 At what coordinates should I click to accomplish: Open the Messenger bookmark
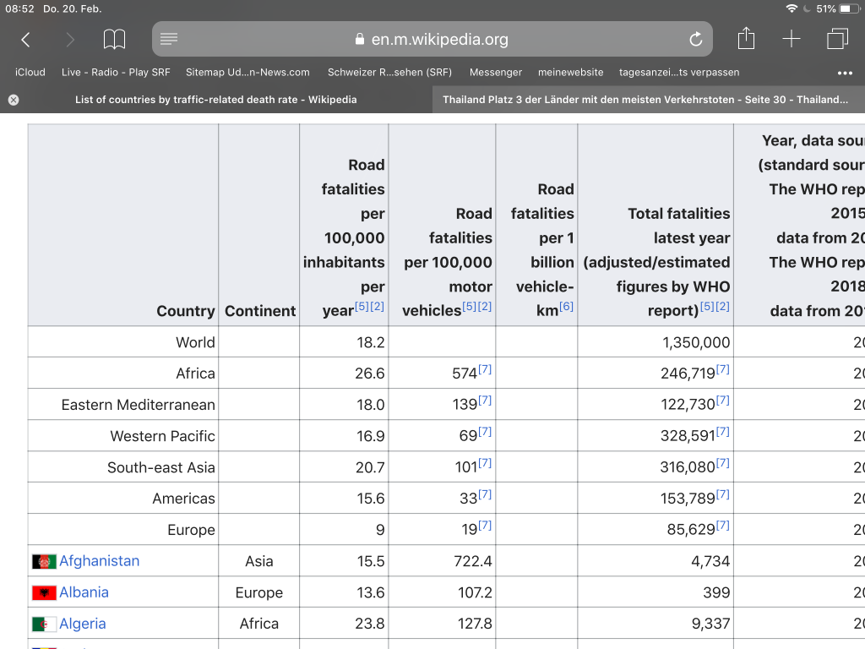click(495, 73)
